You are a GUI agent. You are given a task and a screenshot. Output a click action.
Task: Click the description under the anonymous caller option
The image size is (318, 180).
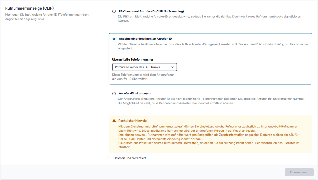(x=211, y=101)
